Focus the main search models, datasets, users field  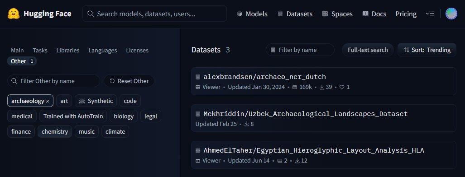(154, 14)
